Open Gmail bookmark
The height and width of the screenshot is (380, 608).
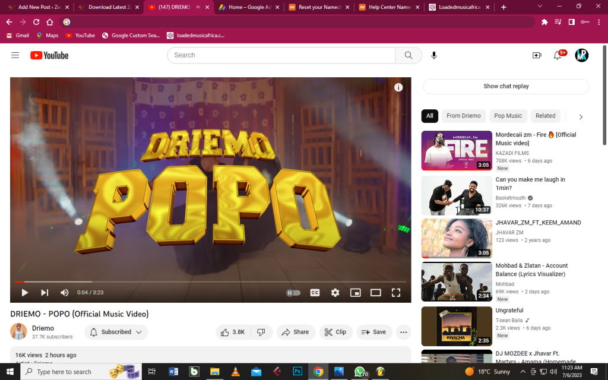pos(18,35)
